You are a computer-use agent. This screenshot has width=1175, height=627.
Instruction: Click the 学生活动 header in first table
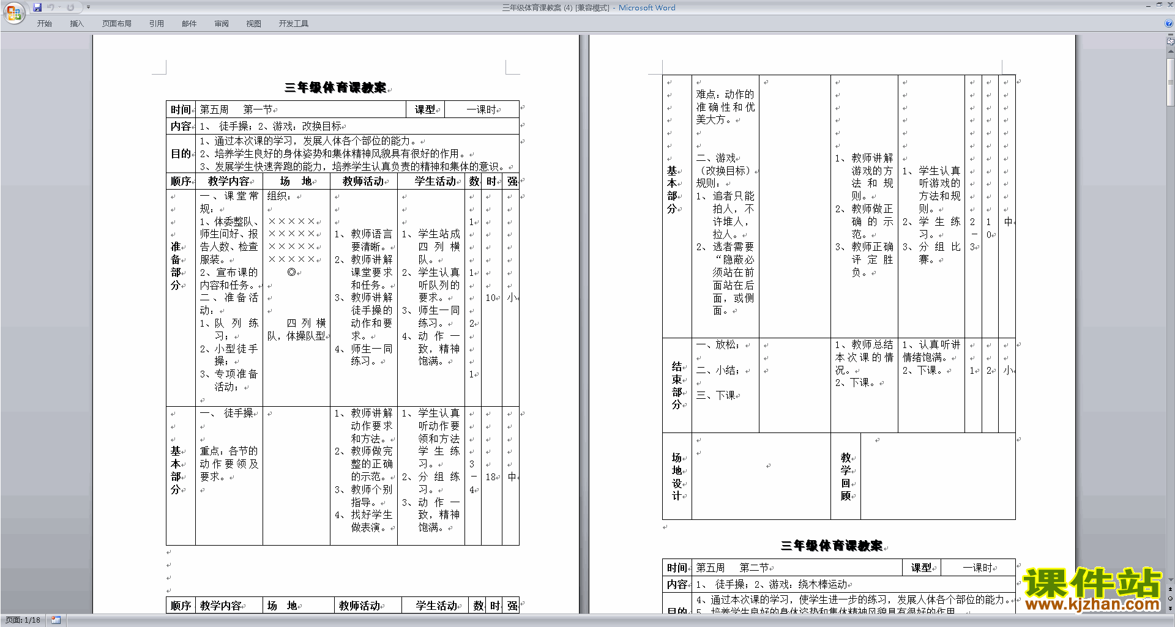point(436,181)
